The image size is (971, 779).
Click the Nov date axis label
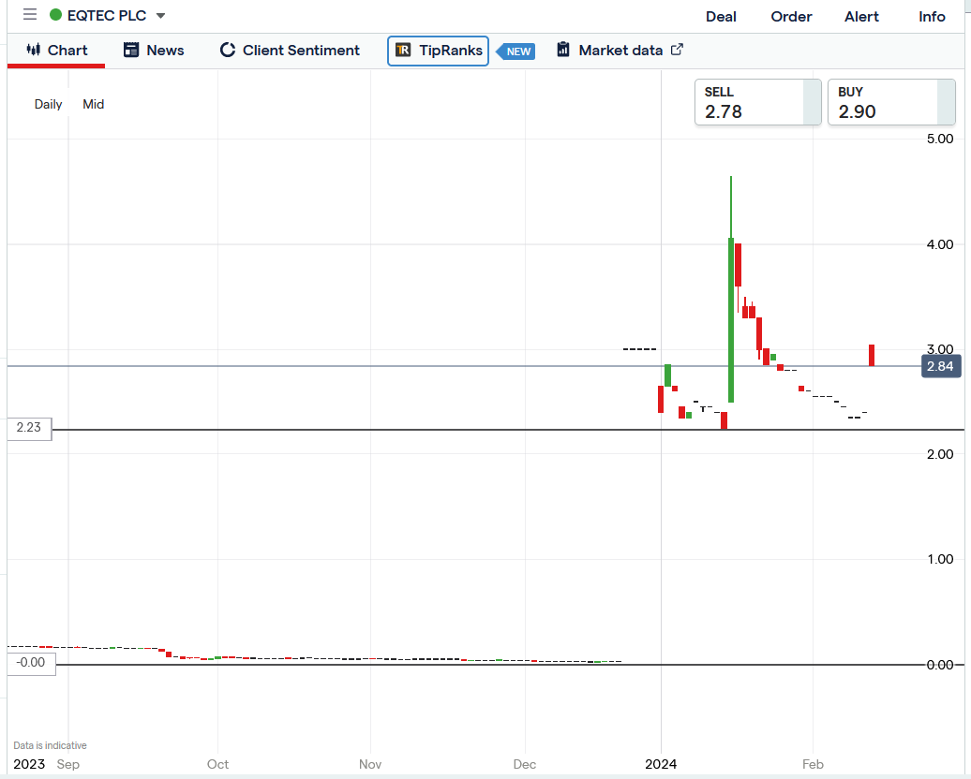pyautogui.click(x=370, y=764)
